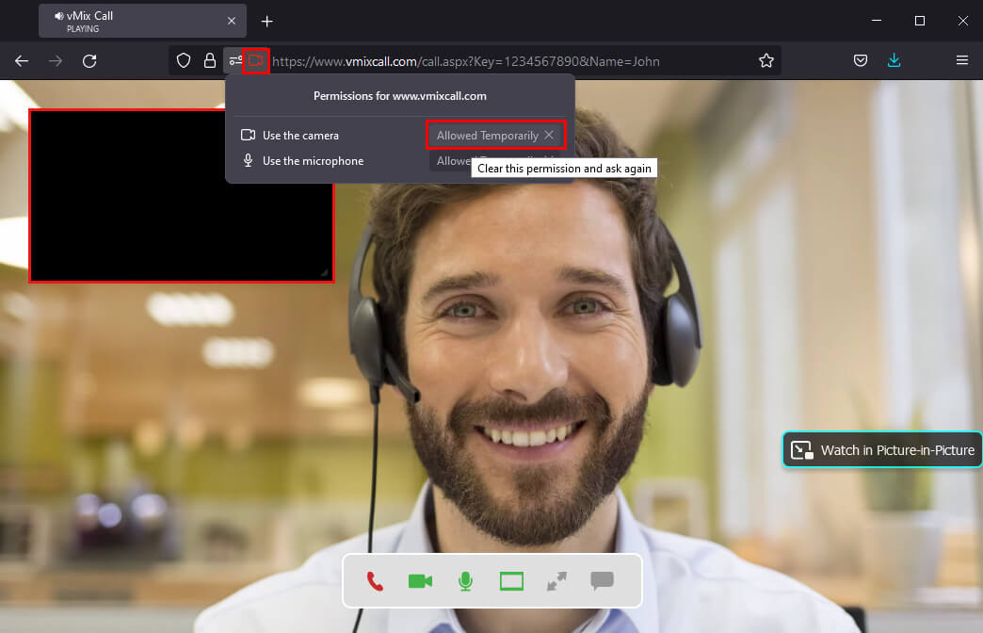
Task: Open the Pocket save icon
Action: point(861,60)
